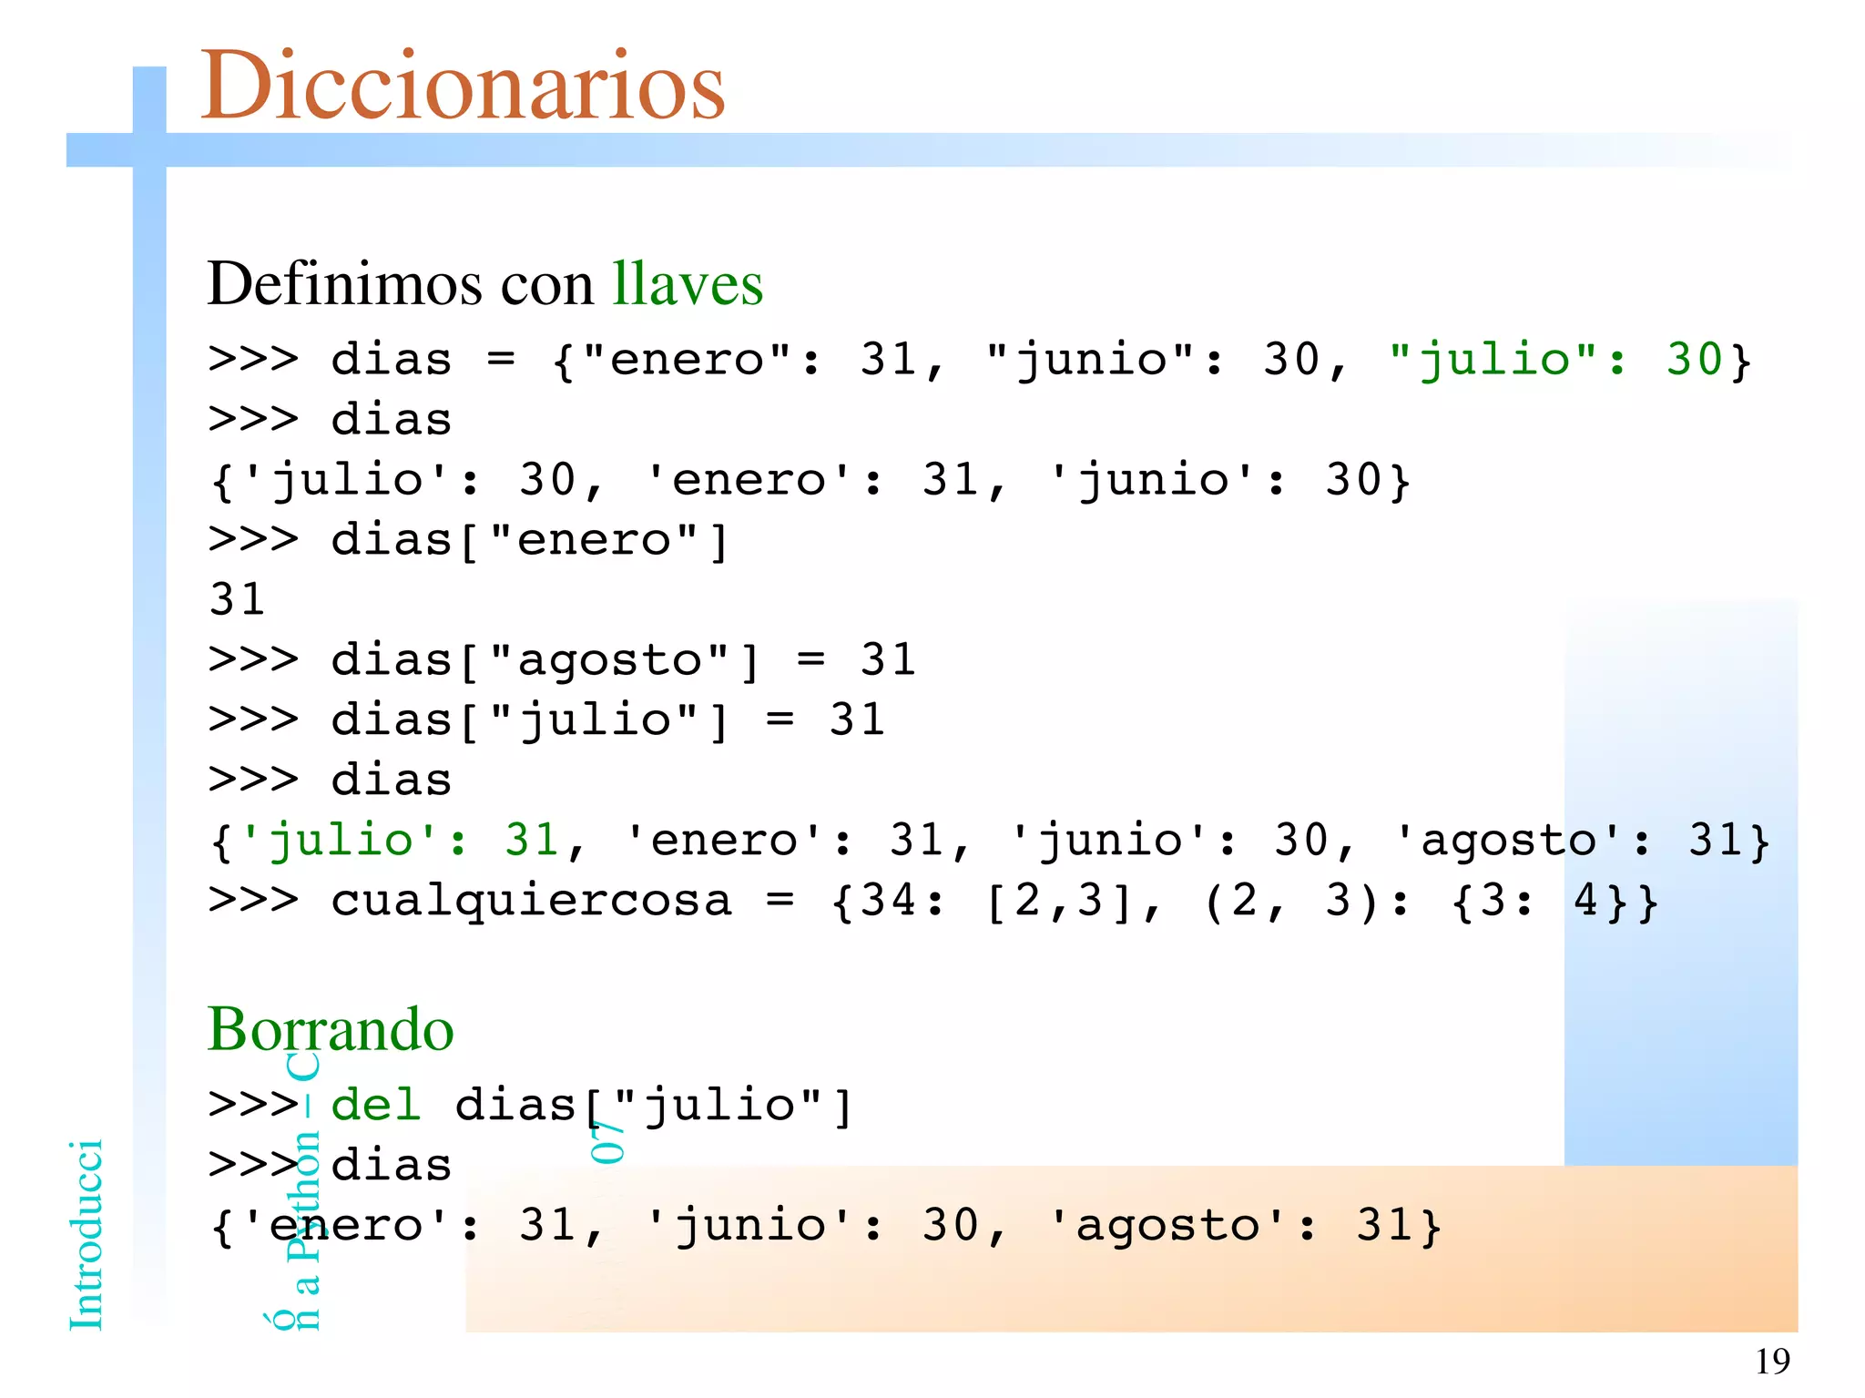The height and width of the screenshot is (1398, 1865).
Task: Click the line dias["agosto"] = 31
Action: (x=562, y=659)
